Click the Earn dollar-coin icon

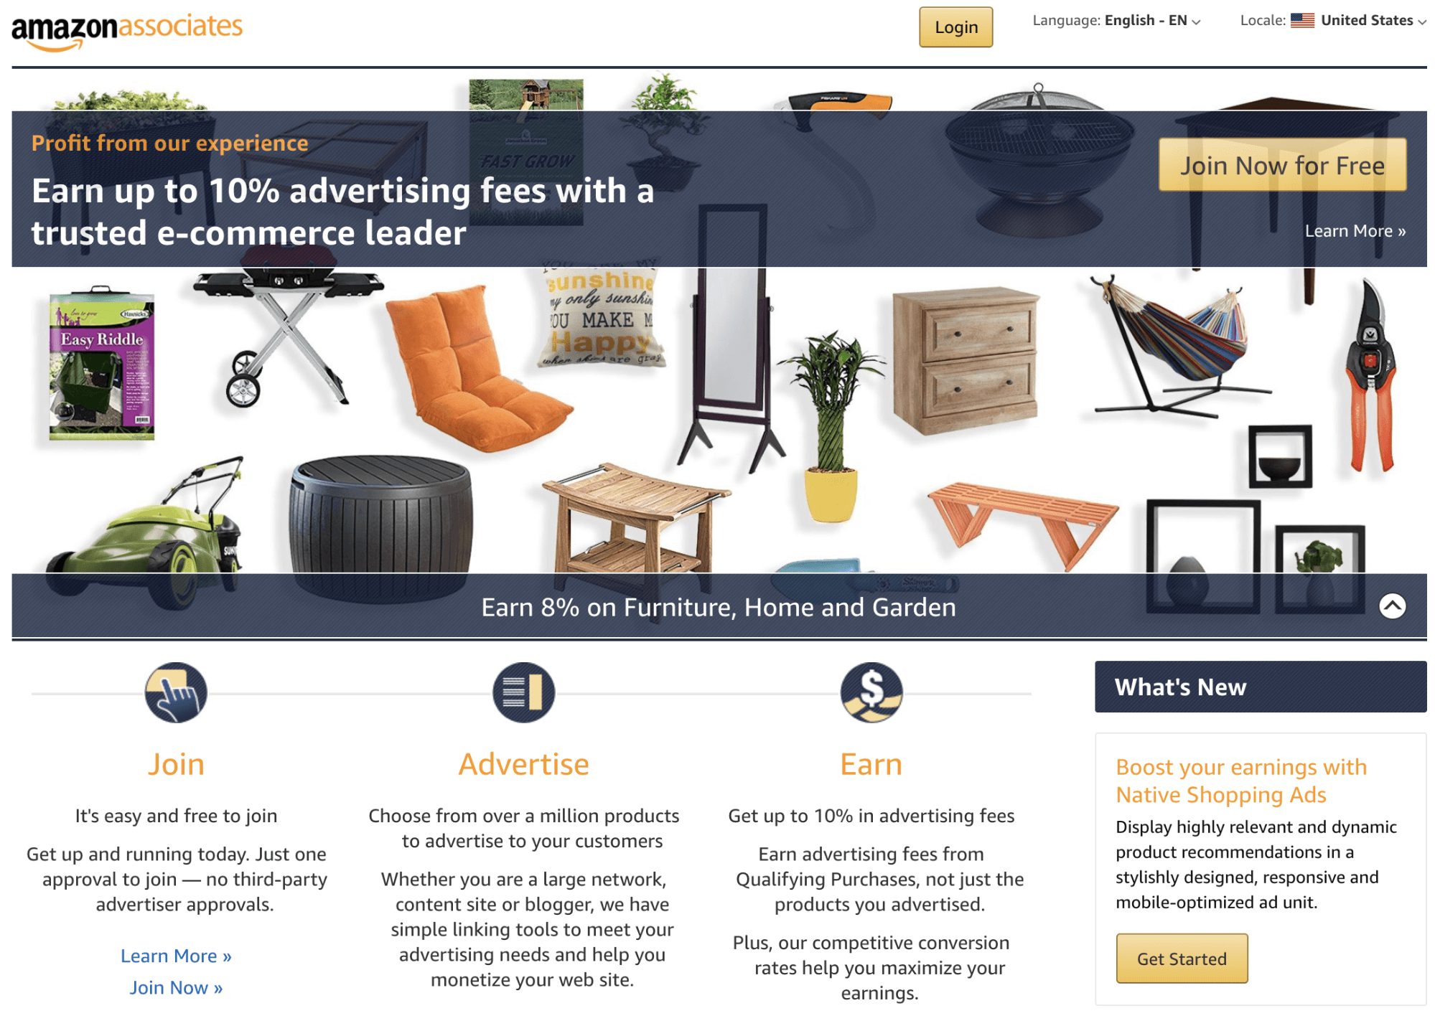point(872,692)
